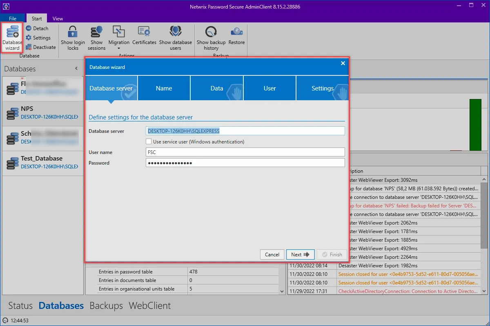Switch to the Start ribbon tab
Image resolution: width=490 pixels, height=326 pixels.
[x=37, y=18]
